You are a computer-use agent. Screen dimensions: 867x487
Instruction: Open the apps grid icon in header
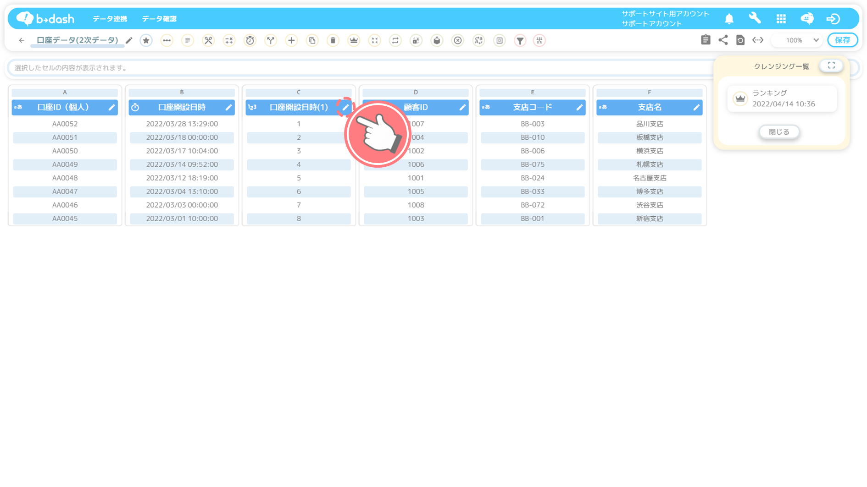pyautogui.click(x=781, y=19)
